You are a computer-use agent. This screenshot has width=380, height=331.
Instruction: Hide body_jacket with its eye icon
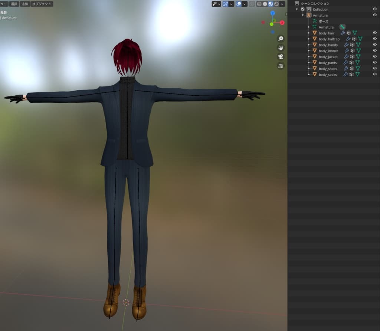point(375,56)
